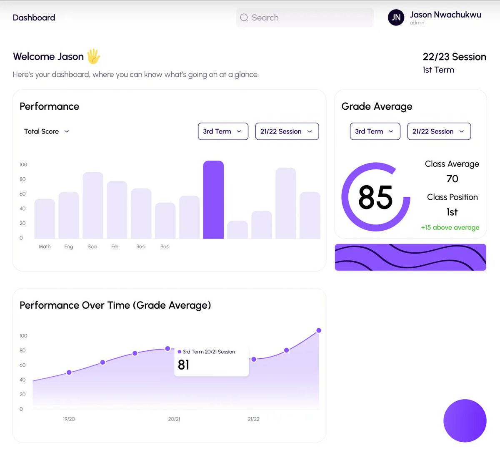Focus the Search input field
This screenshot has width=500, height=453.
tap(305, 18)
